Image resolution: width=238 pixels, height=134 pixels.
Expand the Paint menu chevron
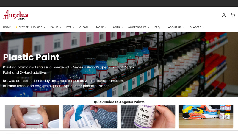click(x=60, y=27)
